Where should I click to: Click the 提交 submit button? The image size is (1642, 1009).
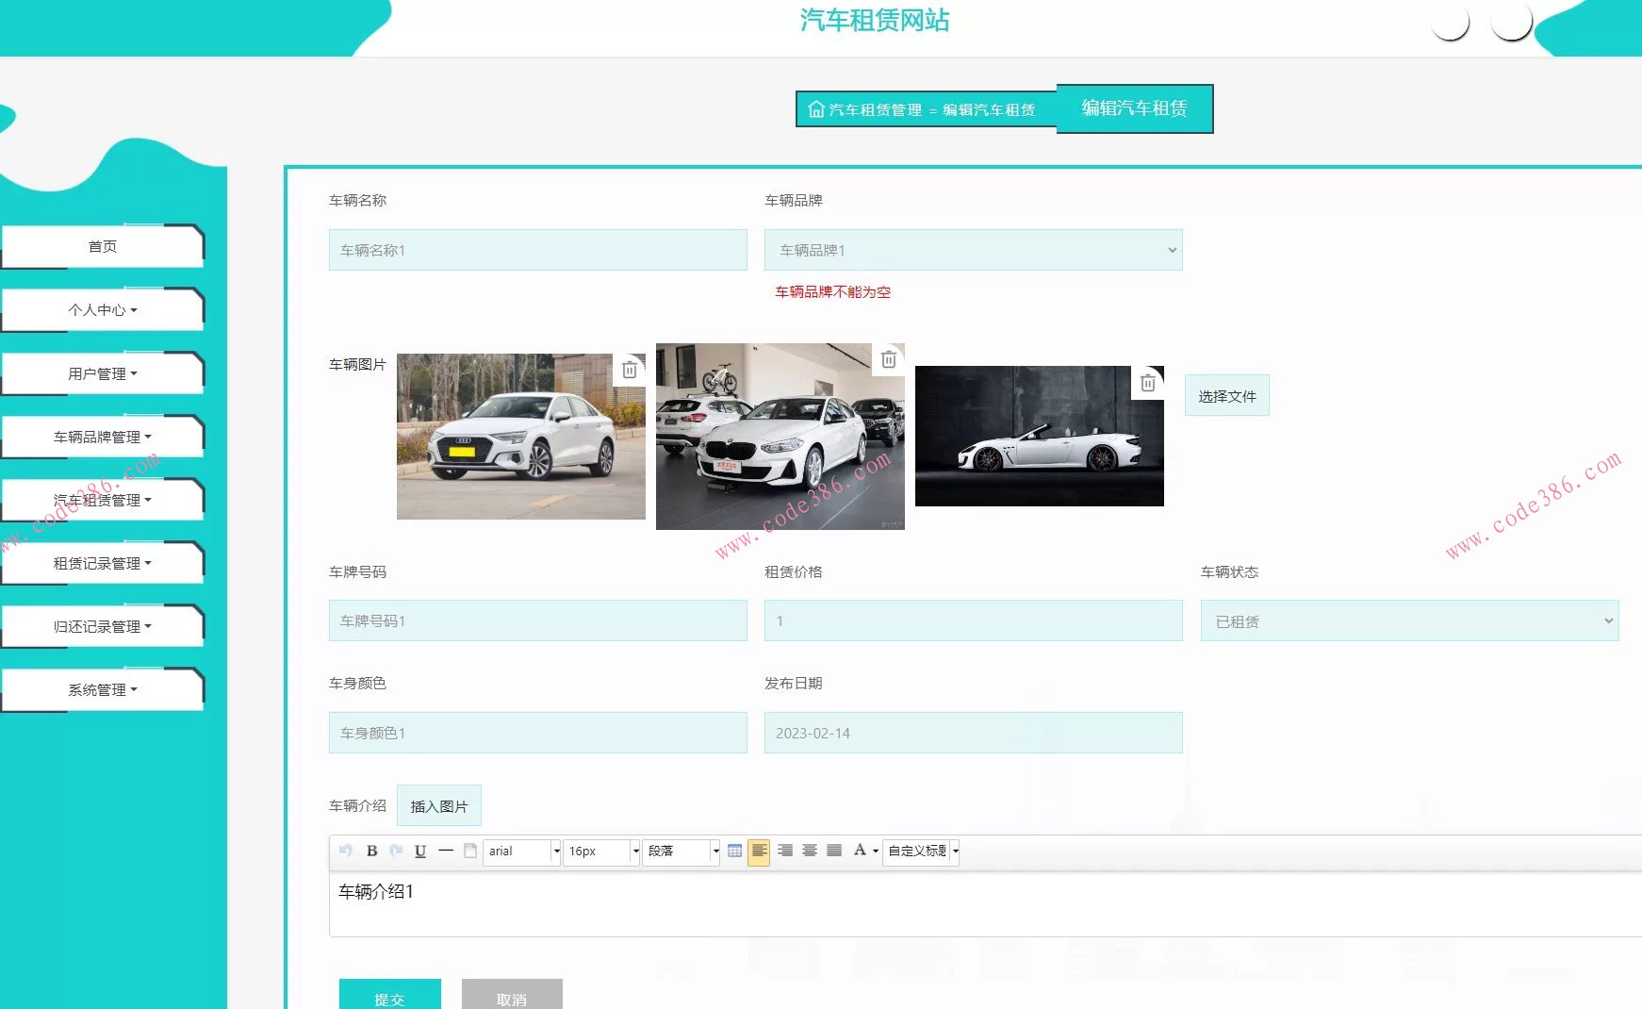point(389,996)
